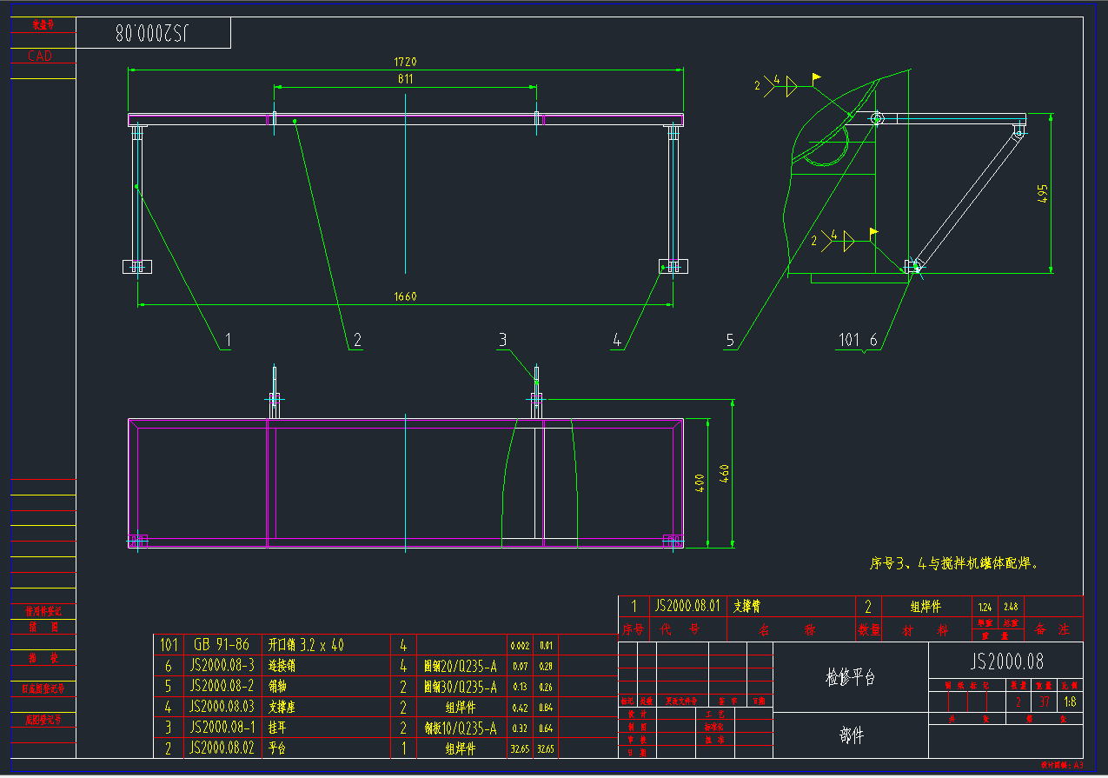Viewport: 1108px width, 778px height.
Task: Click part callout number 3
Action: [x=502, y=339]
